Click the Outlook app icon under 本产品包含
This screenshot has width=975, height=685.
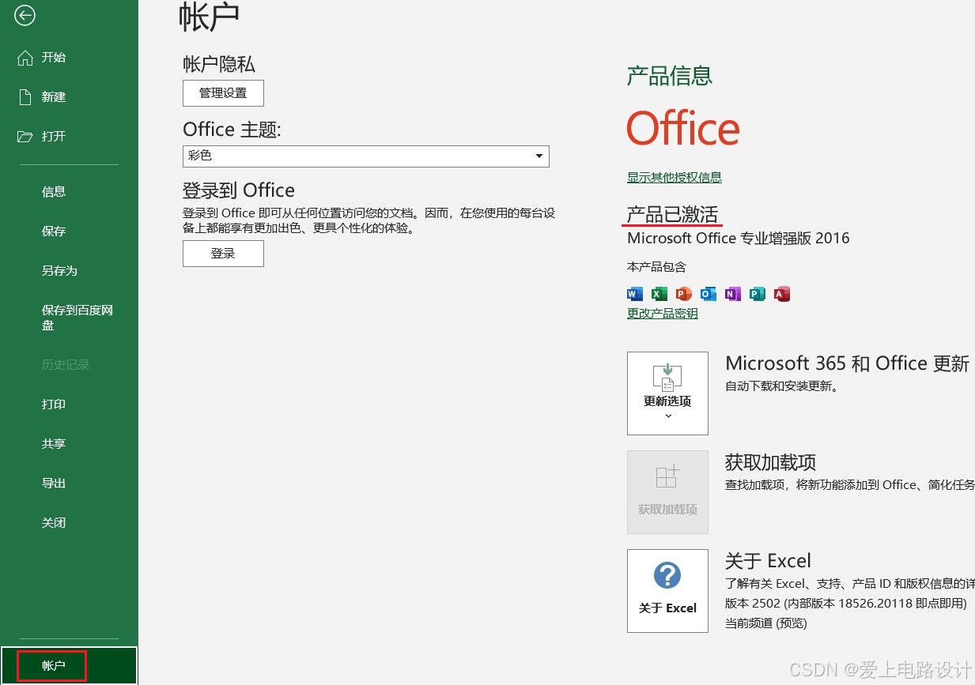pyautogui.click(x=709, y=294)
